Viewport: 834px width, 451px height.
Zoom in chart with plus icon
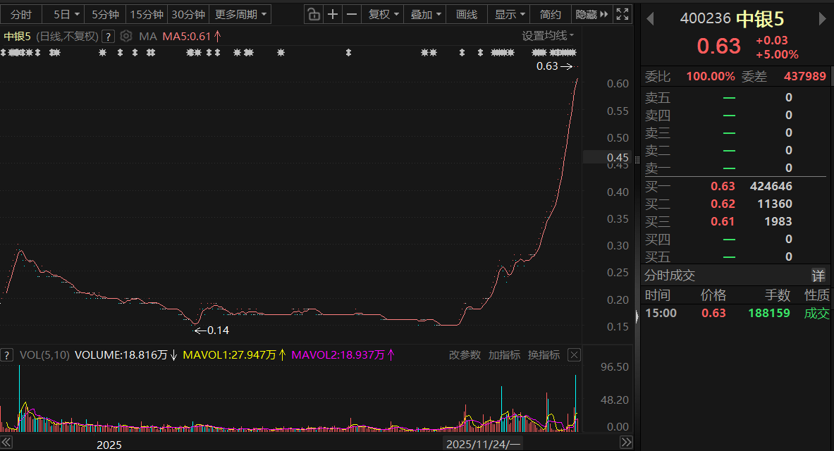tap(333, 14)
